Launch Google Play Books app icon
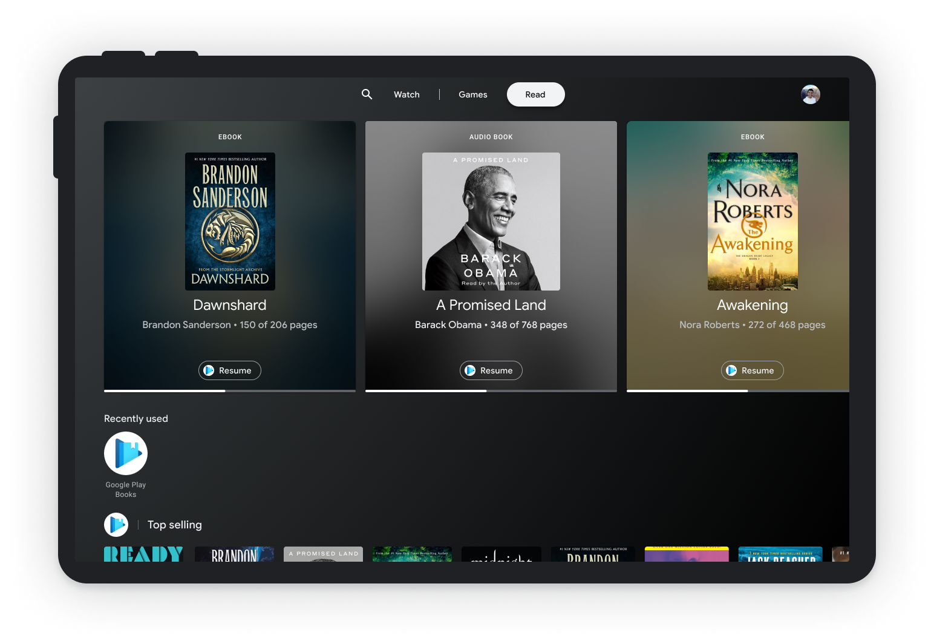The width and height of the screenshot is (934, 644). point(126,453)
